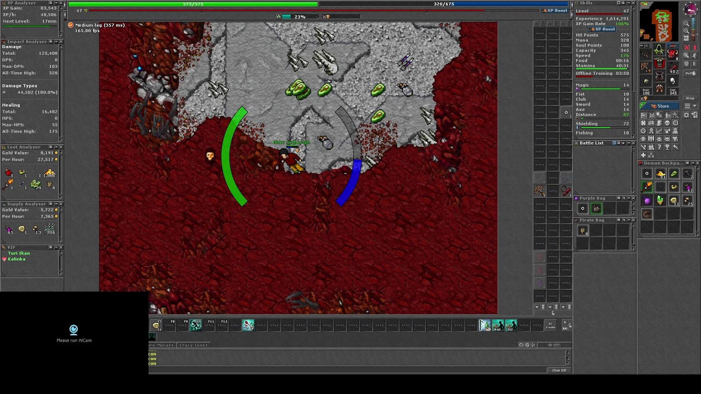Toggle the red figure stance button
This screenshot has height=394, width=701.
(695, 47)
